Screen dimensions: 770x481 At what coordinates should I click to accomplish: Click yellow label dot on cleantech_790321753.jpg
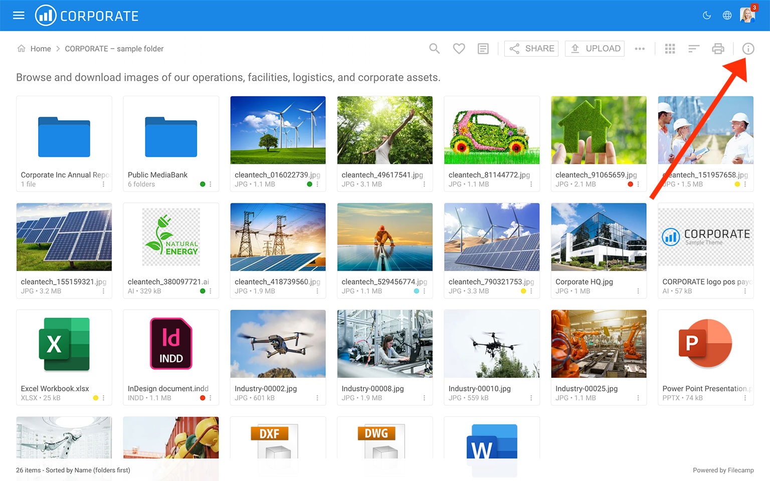(523, 291)
